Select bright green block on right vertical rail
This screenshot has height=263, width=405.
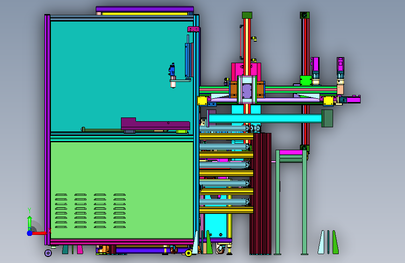306,80
